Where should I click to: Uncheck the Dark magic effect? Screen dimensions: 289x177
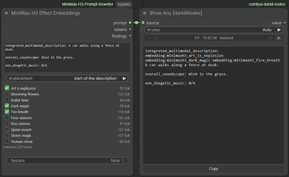tap(7, 106)
